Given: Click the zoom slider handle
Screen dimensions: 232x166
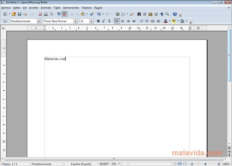Looking at the screenshot, I should (x=205, y=164).
